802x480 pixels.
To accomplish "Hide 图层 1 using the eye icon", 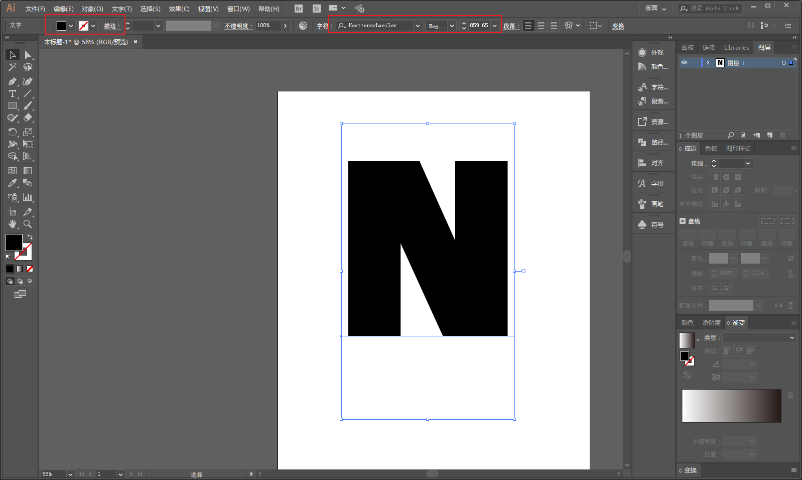I will pos(685,63).
